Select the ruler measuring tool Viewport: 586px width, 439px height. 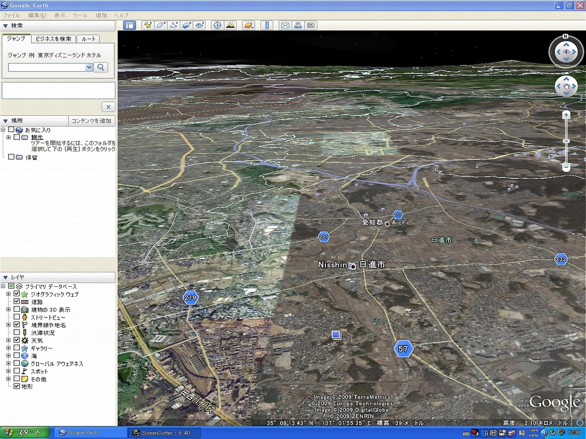267,25
